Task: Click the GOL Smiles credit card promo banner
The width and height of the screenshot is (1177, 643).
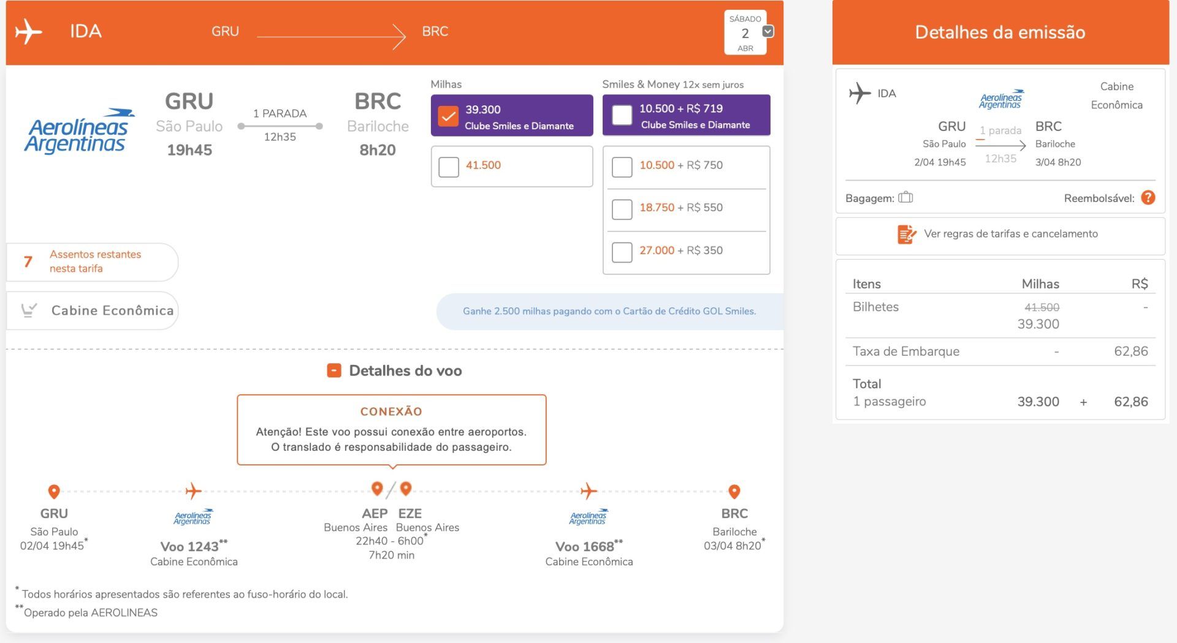Action: [x=609, y=311]
